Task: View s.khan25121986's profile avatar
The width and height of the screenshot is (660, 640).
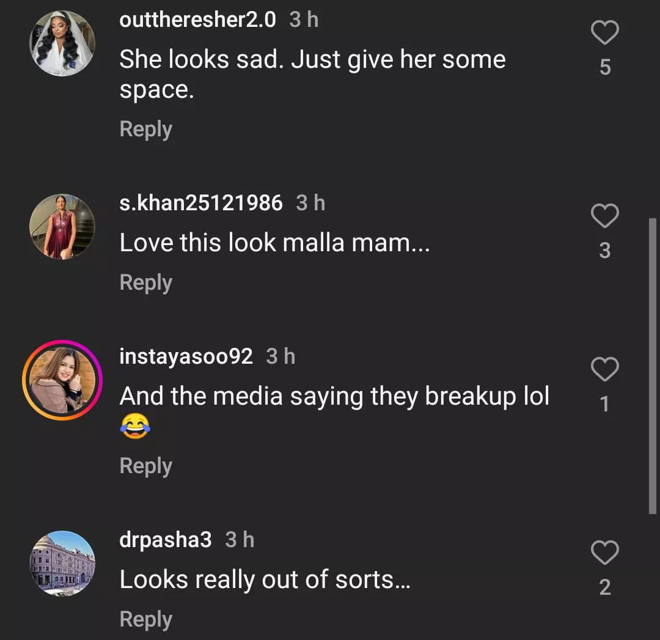Action: click(62, 226)
